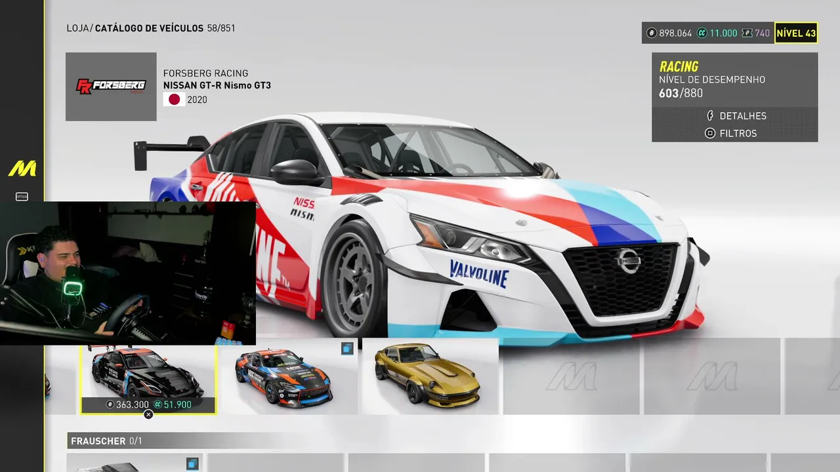Screen dimensions: 840x472
Task: Click the Crew Credits icon beside the 51.900 price
Action: click(157, 404)
